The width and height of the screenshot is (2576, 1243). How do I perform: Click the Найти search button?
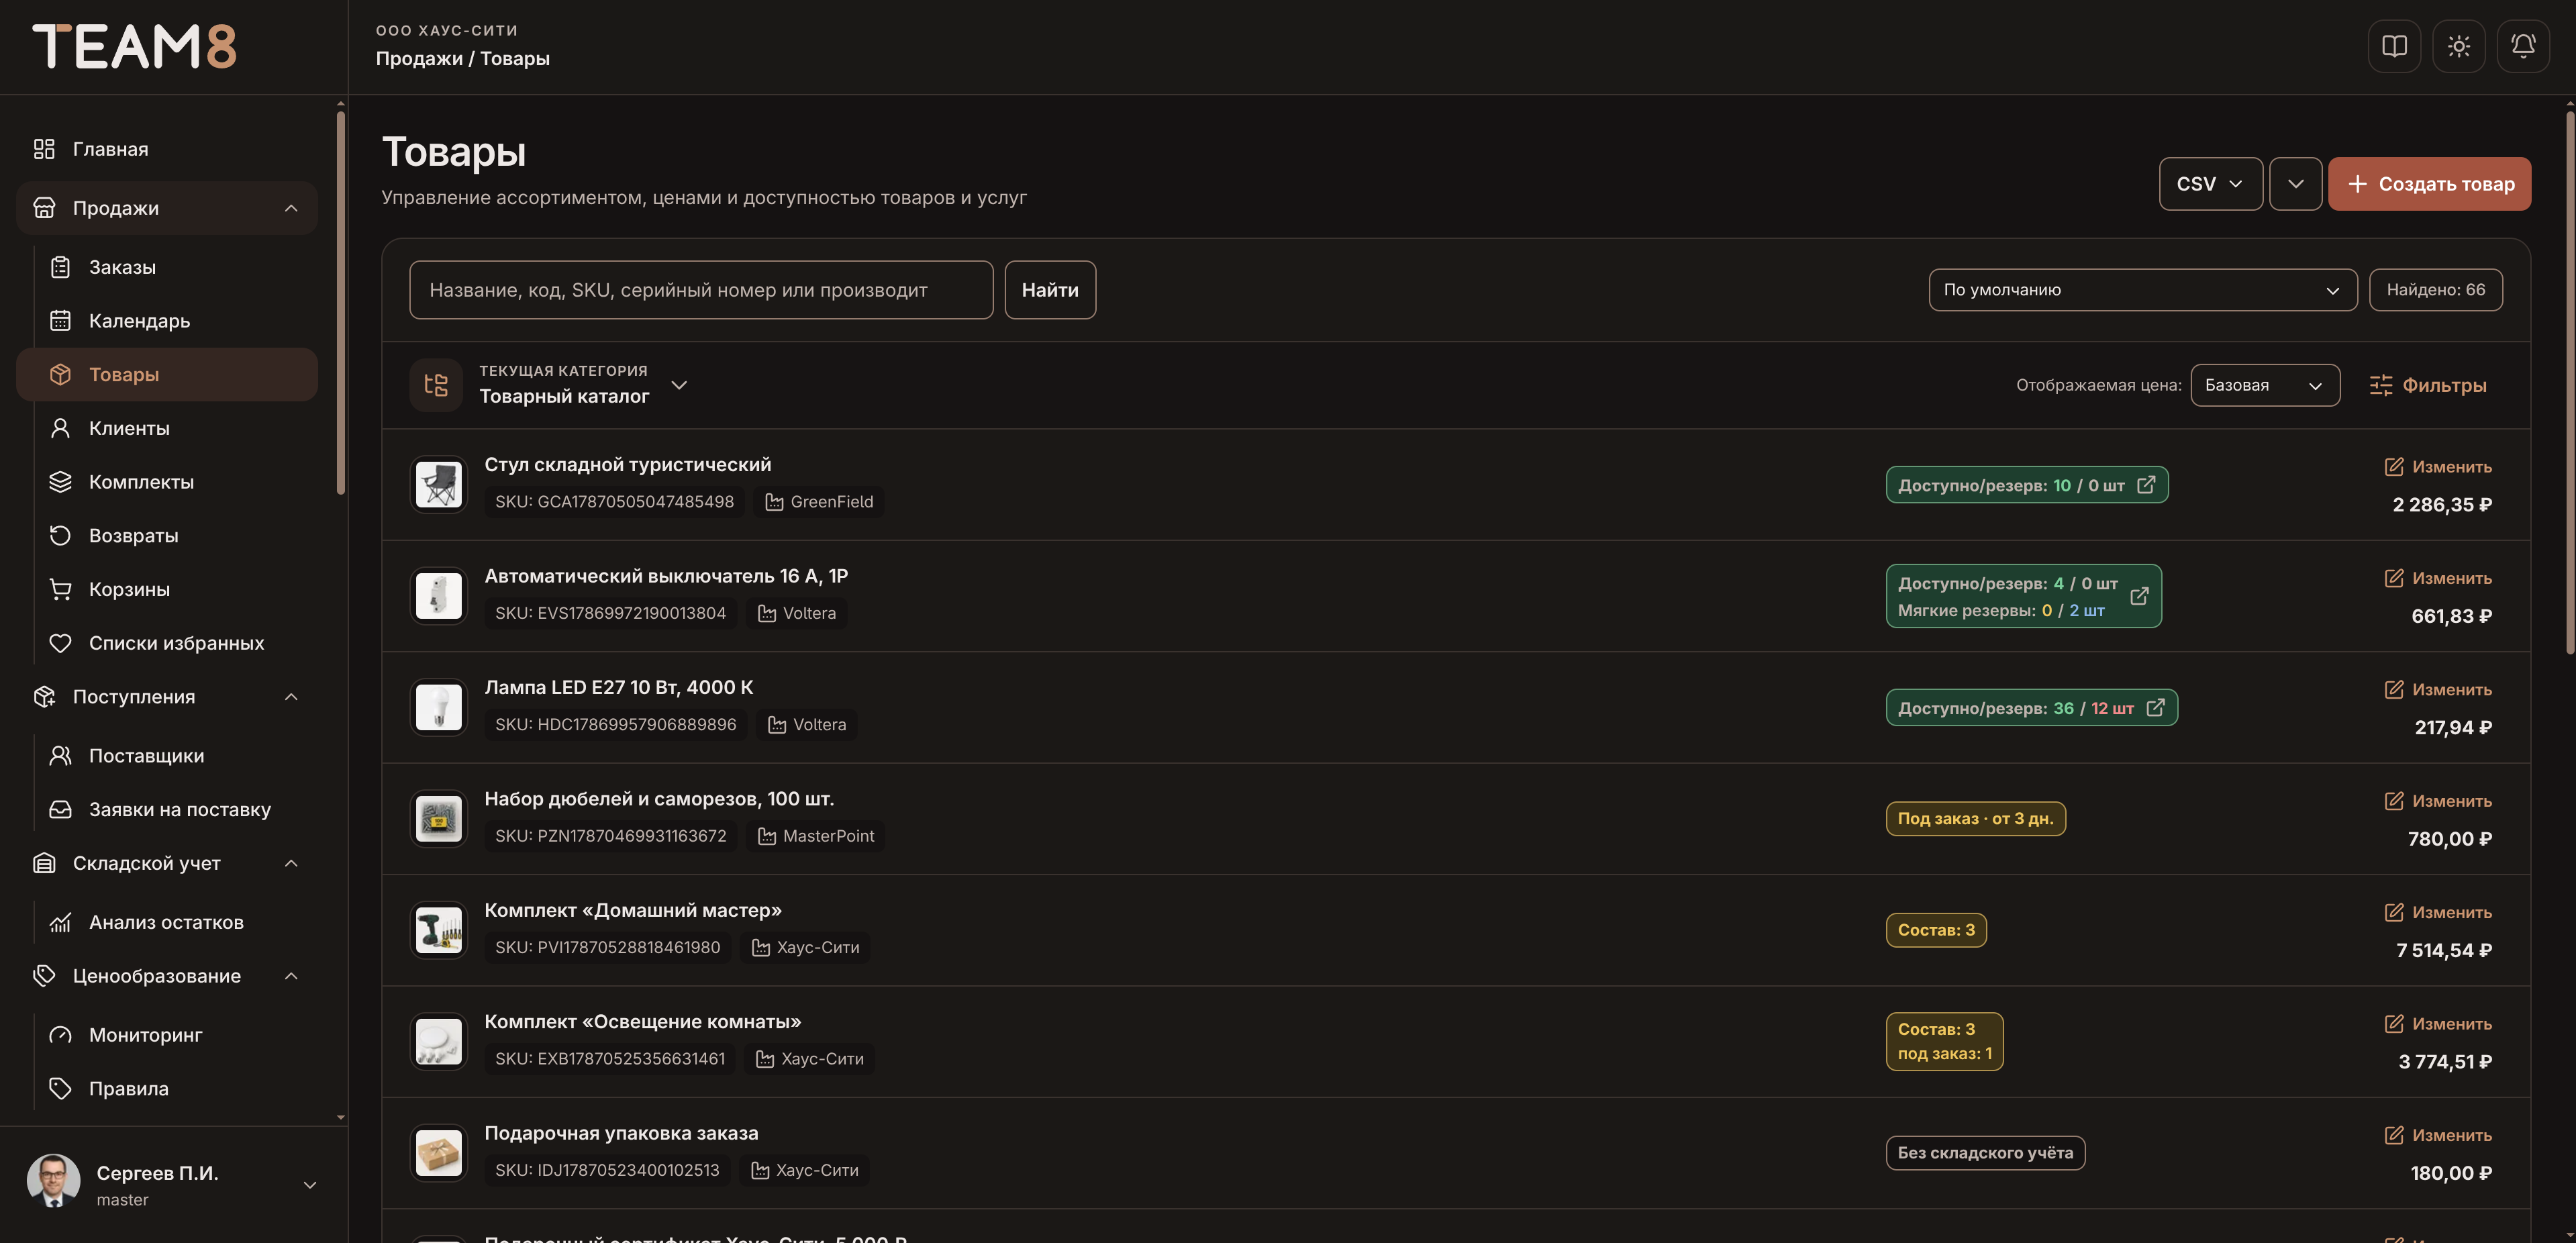coord(1050,290)
